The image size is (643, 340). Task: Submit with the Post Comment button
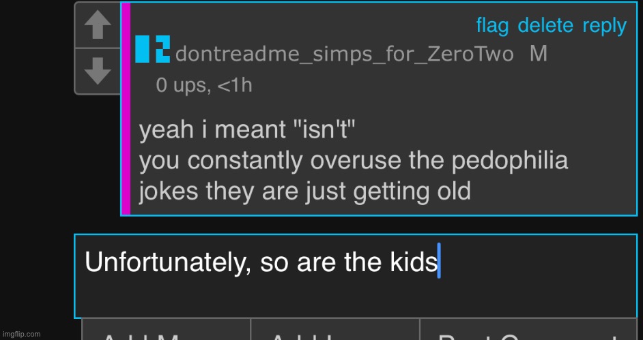click(x=528, y=334)
